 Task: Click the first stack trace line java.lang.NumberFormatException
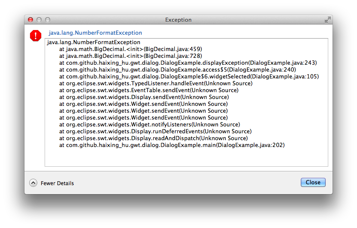click(94, 42)
